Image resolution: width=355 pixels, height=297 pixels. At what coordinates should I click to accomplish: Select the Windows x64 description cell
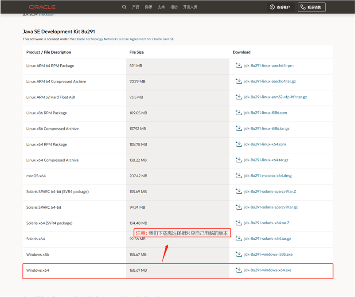point(74,270)
